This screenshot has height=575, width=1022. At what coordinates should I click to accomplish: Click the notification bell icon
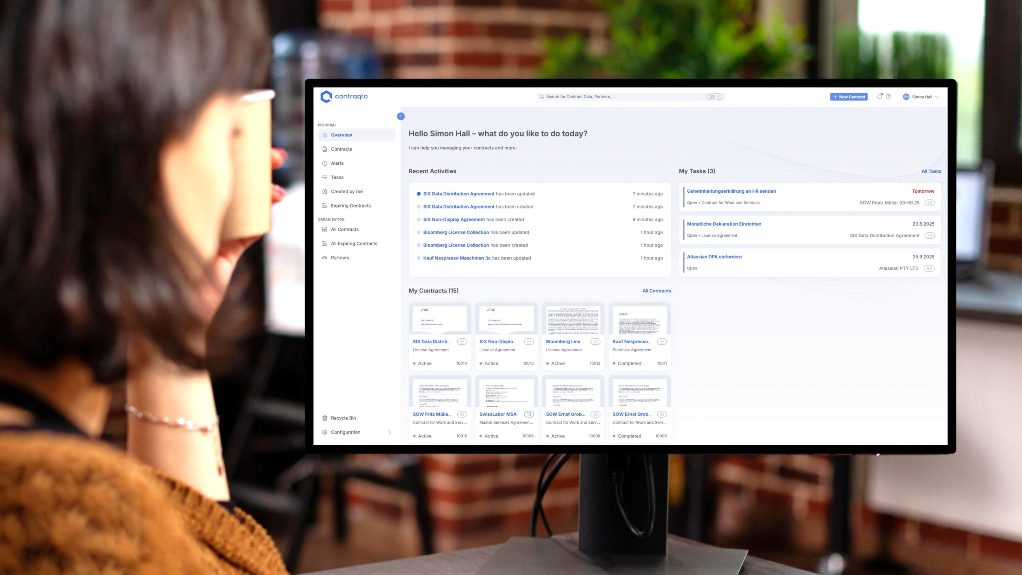pyautogui.click(x=879, y=97)
